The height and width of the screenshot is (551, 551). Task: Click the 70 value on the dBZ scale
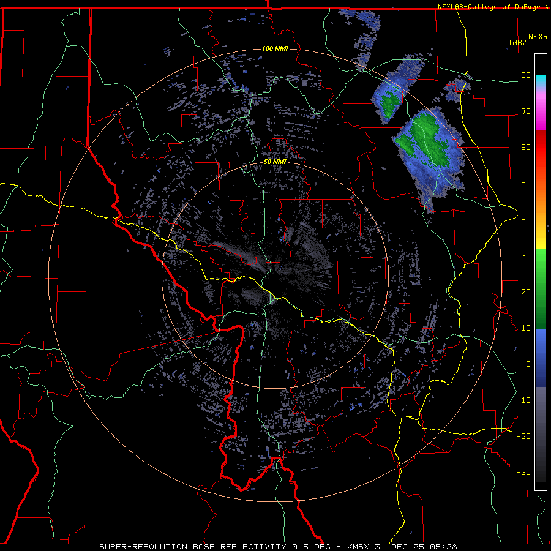click(x=526, y=111)
